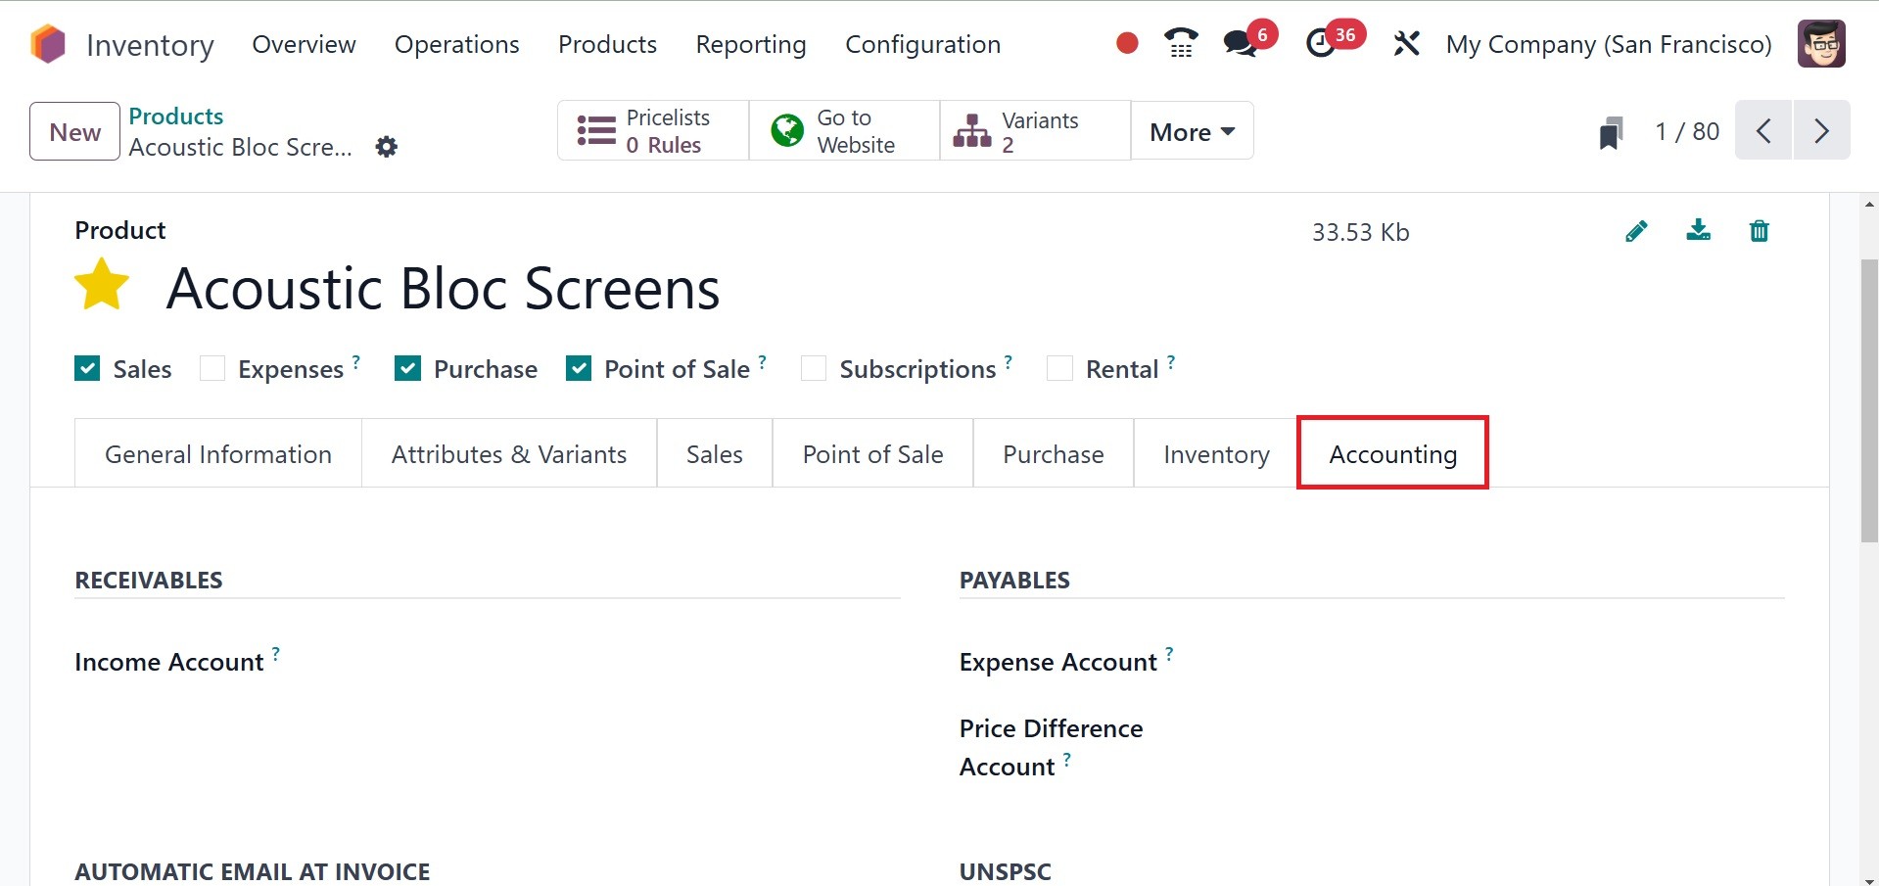Open the VoIP phone icon
Screen dimensions: 1879x886
(x=1181, y=43)
